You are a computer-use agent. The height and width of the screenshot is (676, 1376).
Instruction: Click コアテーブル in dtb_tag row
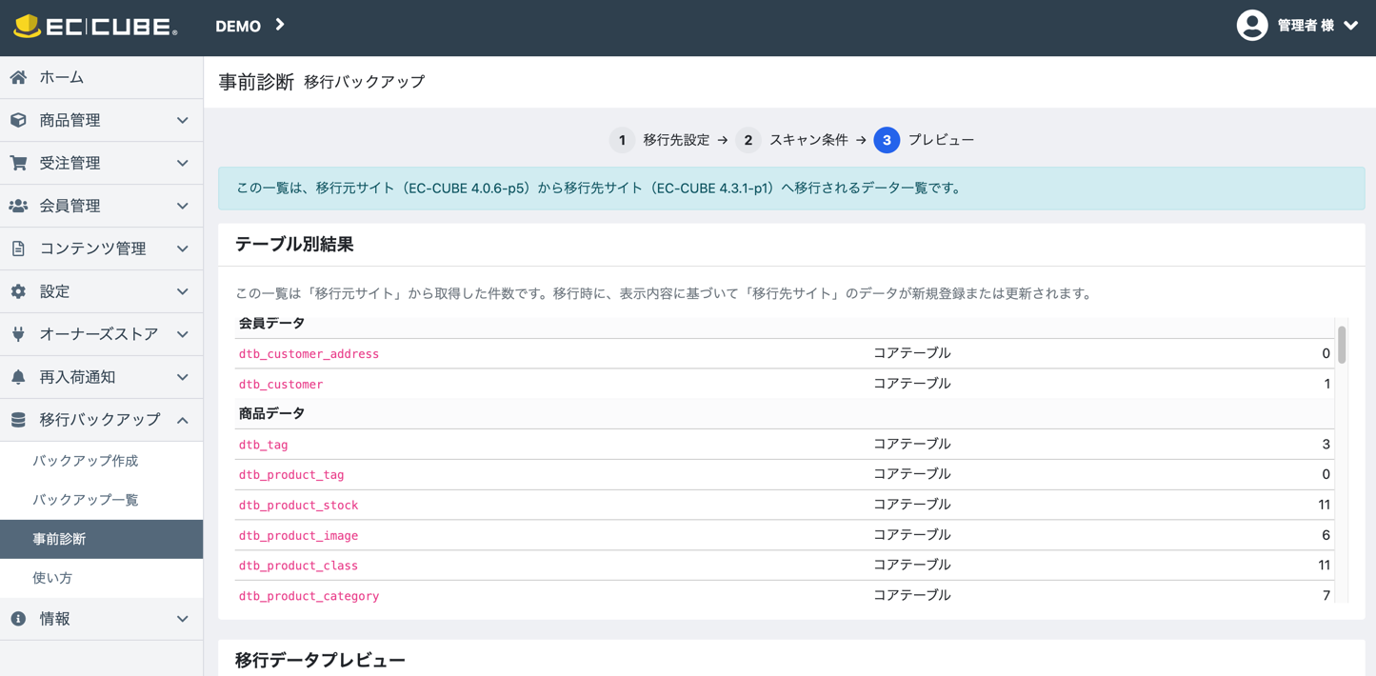click(912, 444)
